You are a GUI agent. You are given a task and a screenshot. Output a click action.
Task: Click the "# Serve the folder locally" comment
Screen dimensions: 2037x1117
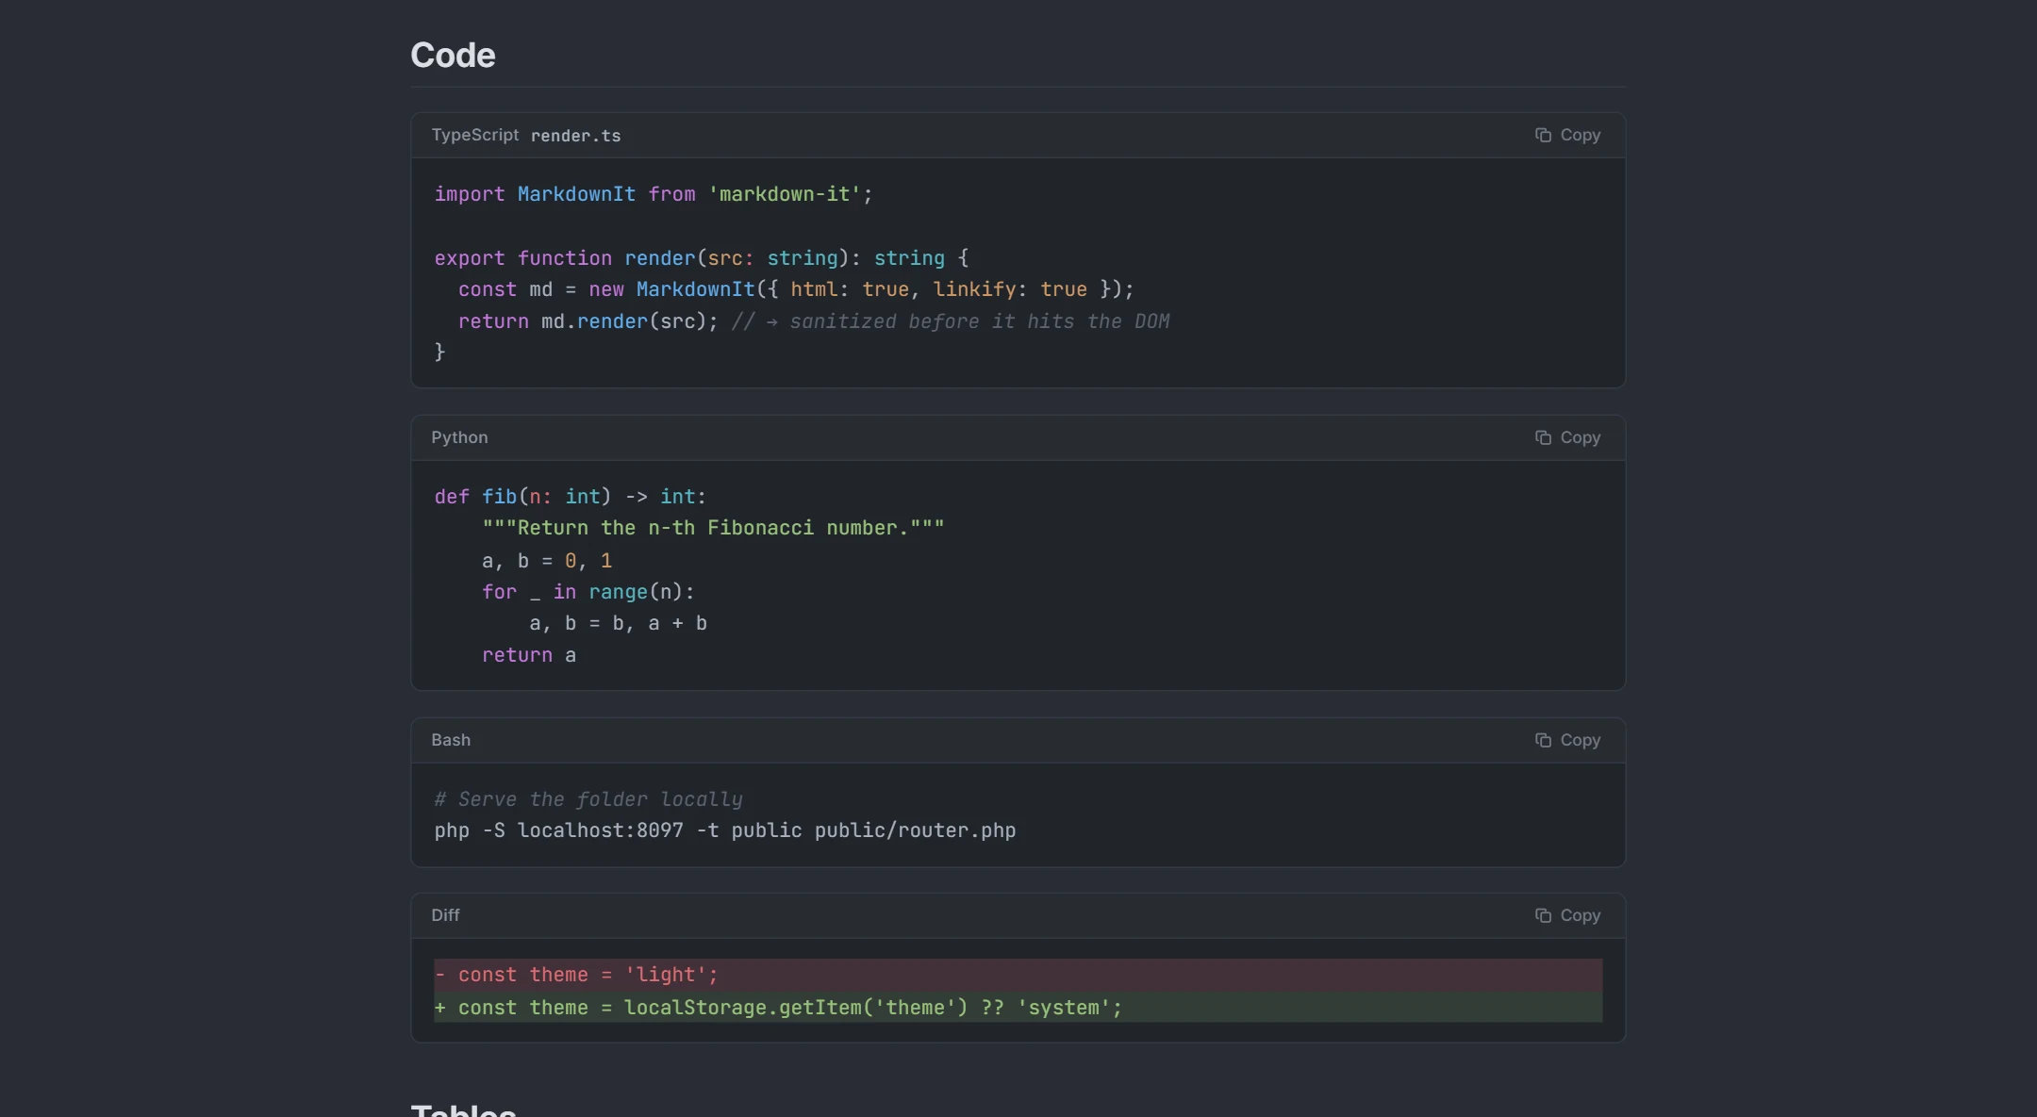(588, 799)
